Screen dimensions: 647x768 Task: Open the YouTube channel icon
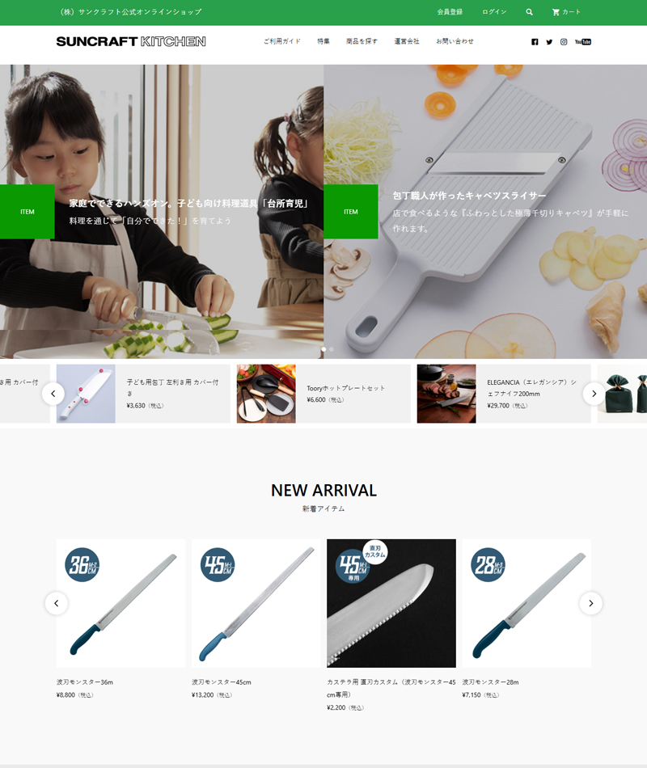[x=583, y=42]
